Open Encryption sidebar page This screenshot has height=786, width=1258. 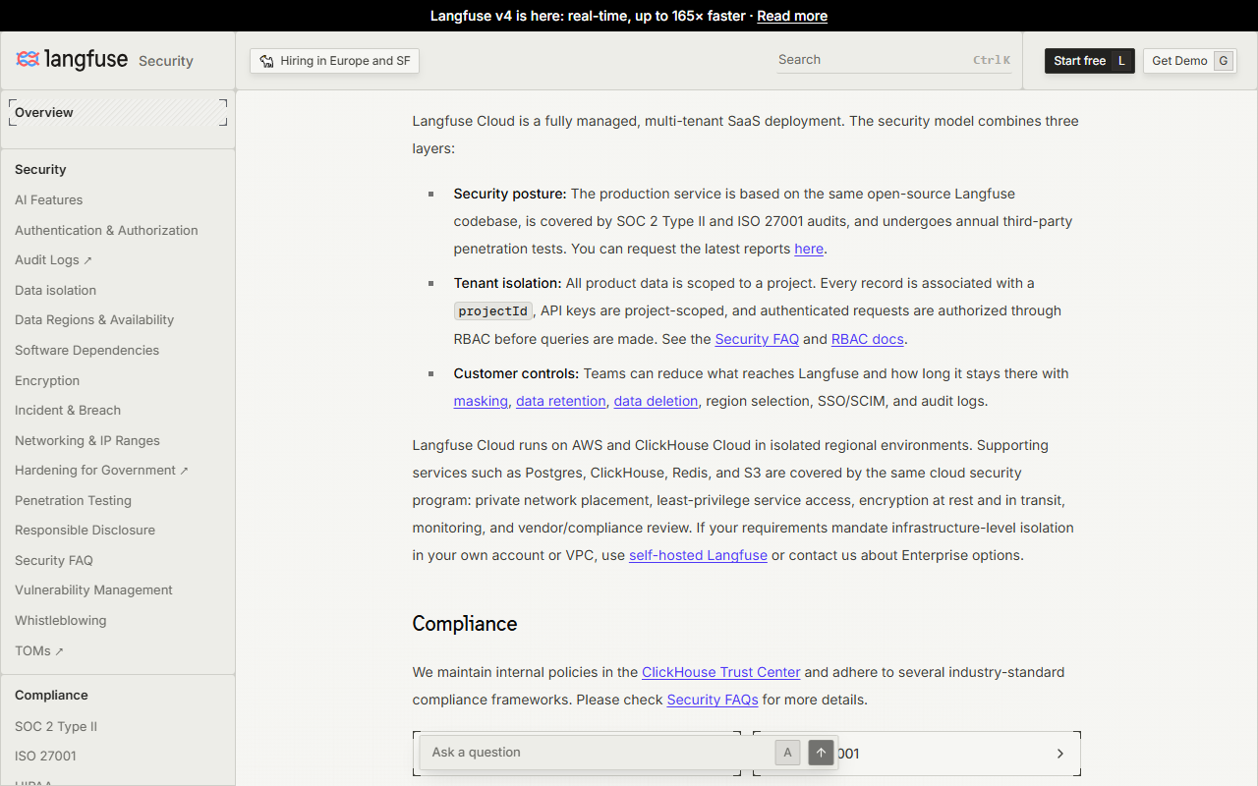(x=47, y=381)
